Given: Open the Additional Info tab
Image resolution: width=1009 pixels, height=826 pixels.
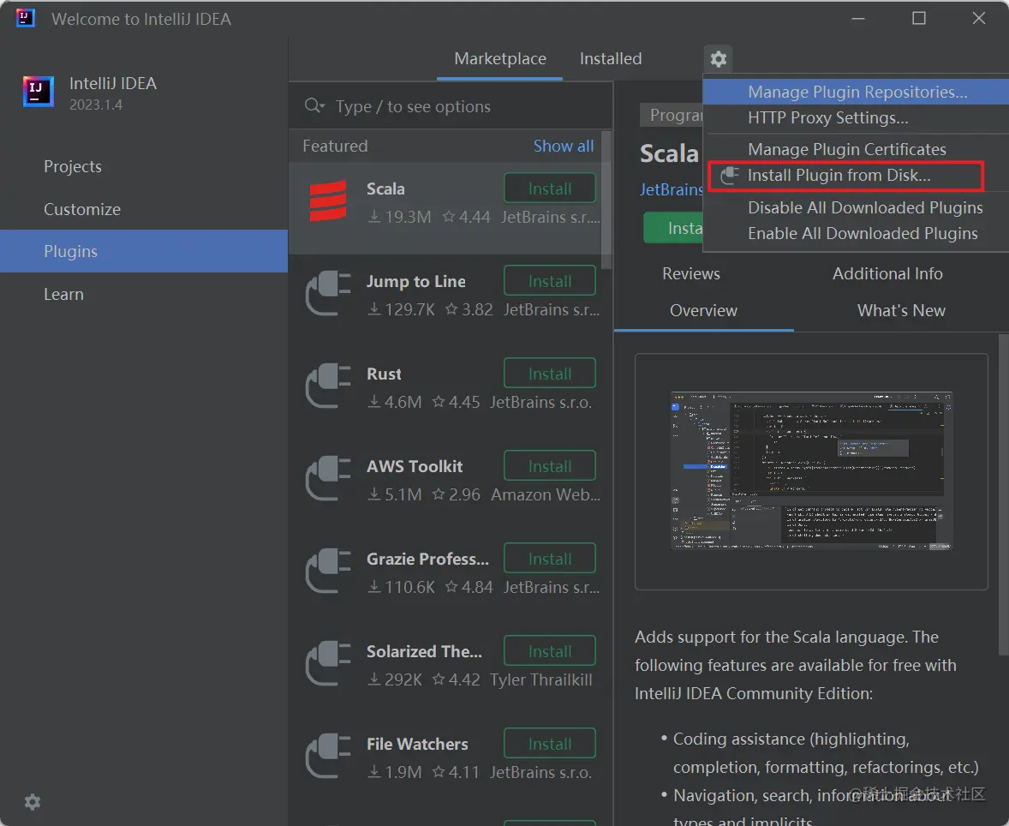Looking at the screenshot, I should coord(887,273).
